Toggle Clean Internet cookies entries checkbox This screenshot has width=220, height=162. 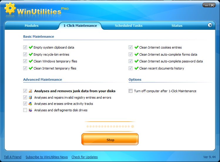[130, 47]
